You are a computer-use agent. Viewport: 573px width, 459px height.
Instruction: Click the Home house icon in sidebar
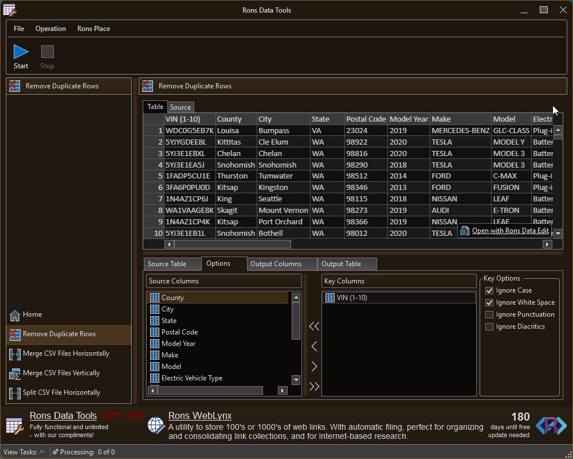pyautogui.click(x=15, y=315)
